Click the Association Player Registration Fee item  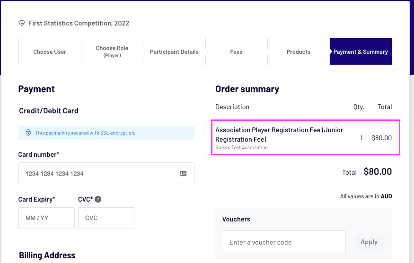pos(279,134)
